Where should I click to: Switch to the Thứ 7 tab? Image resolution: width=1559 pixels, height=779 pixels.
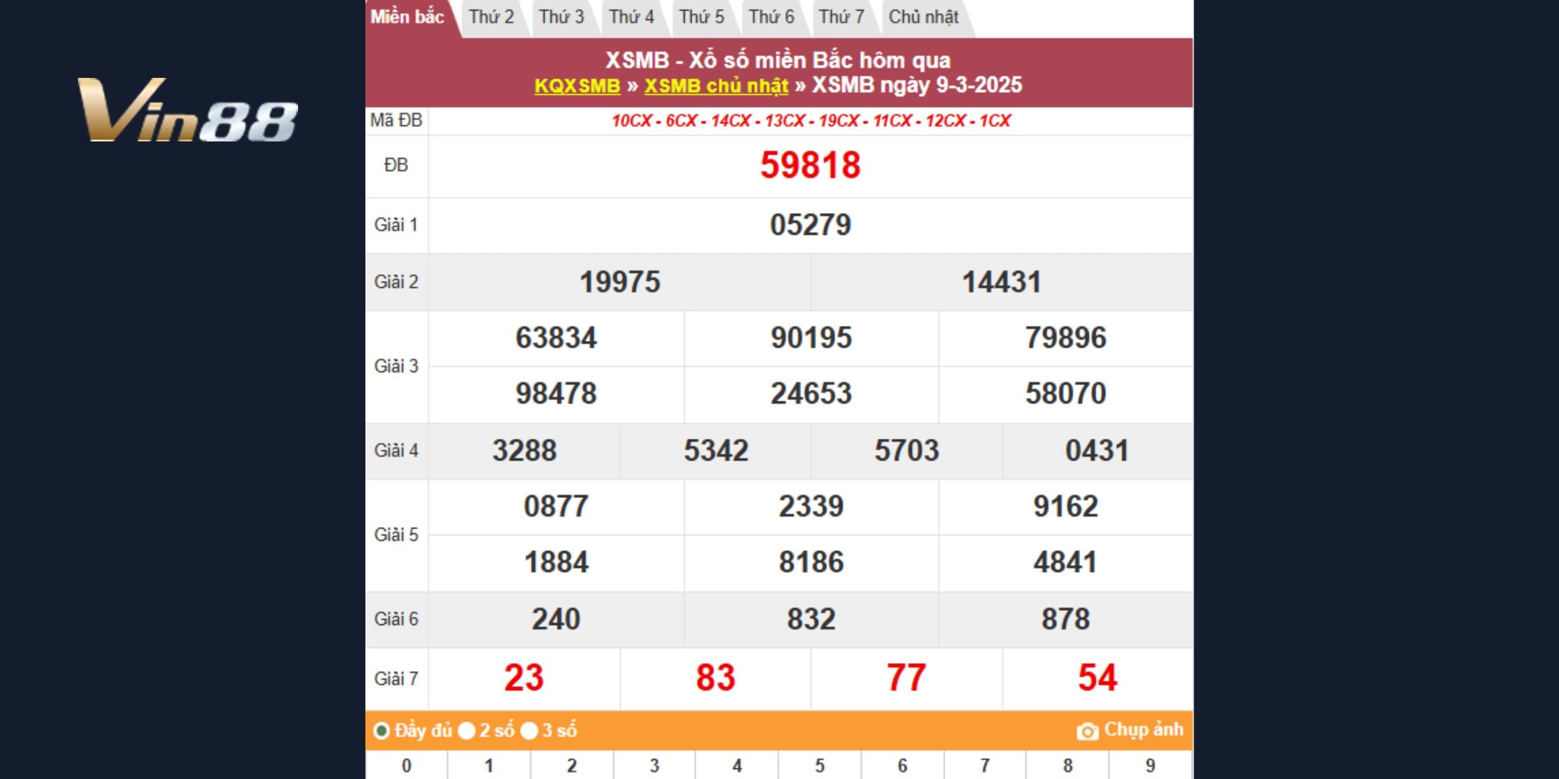click(841, 17)
